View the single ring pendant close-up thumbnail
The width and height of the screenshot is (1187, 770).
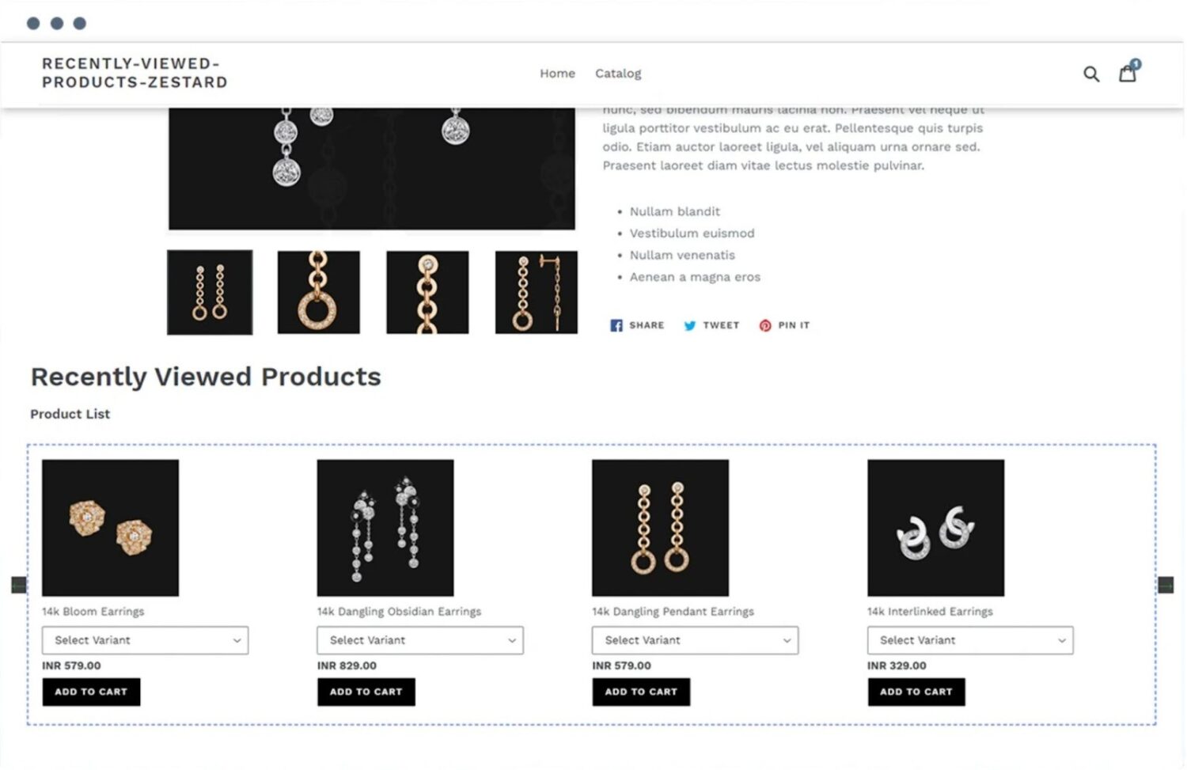[318, 292]
